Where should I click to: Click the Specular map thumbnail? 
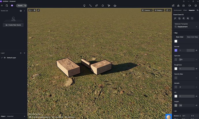[176, 59]
